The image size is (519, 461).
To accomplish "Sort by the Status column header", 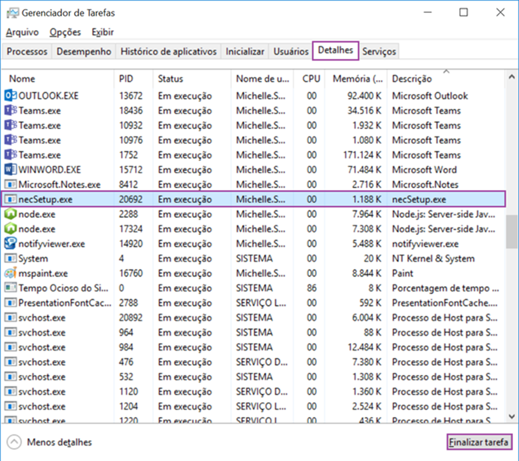I will [x=192, y=79].
